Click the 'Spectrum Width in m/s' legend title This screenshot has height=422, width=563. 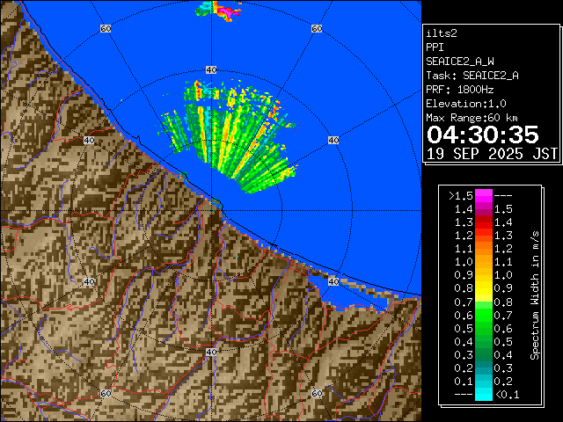tap(534, 295)
